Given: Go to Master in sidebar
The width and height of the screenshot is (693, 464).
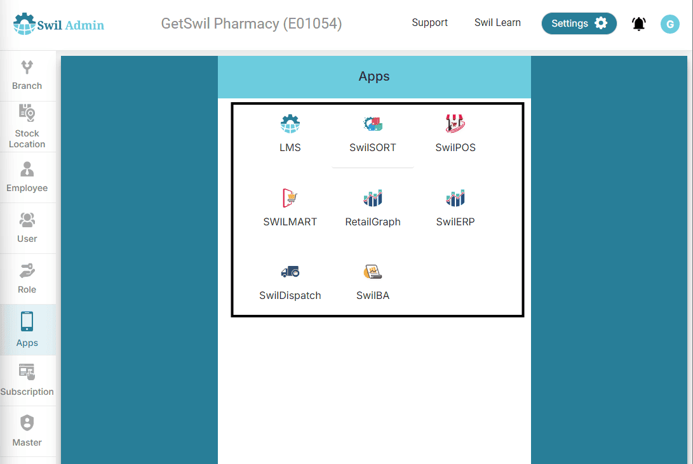Looking at the screenshot, I should coord(27,431).
